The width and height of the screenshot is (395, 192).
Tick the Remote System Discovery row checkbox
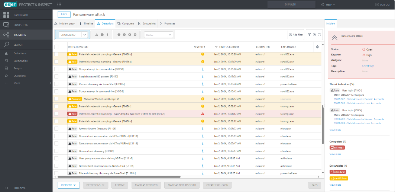coord(56,129)
